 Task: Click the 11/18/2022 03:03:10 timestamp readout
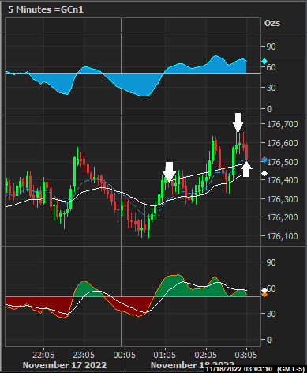pos(238,369)
